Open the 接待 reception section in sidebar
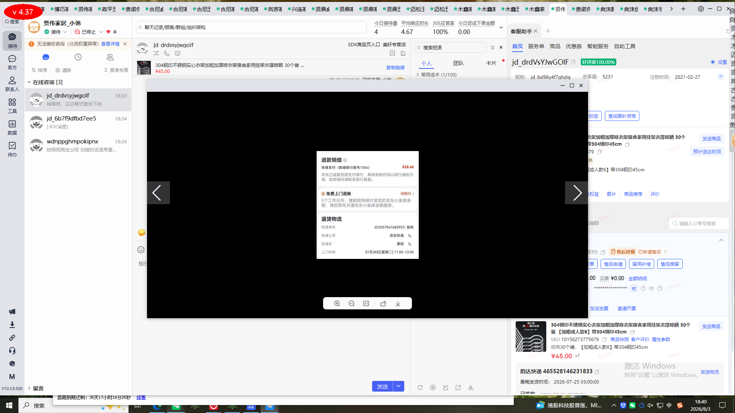Viewport: 735px width, 413px height. [12, 41]
